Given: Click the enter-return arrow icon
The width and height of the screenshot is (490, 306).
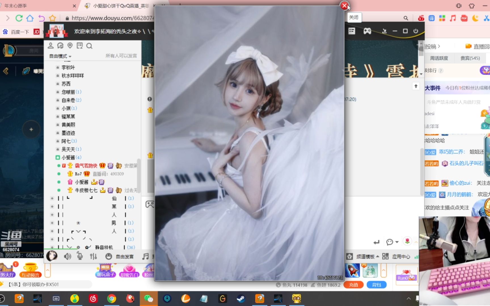Looking at the screenshot, I should [376, 242].
